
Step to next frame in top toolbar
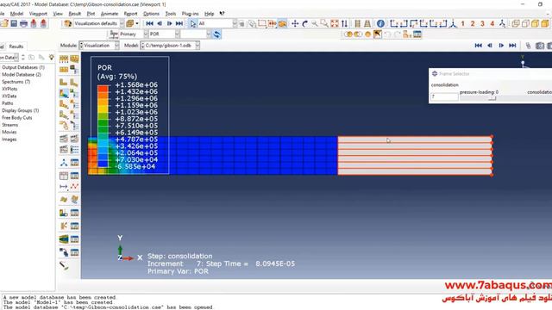pos(169,23)
